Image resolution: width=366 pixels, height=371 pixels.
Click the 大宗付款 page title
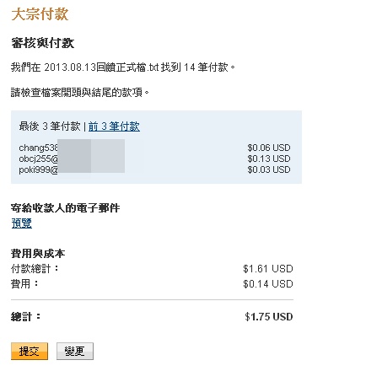(40, 14)
